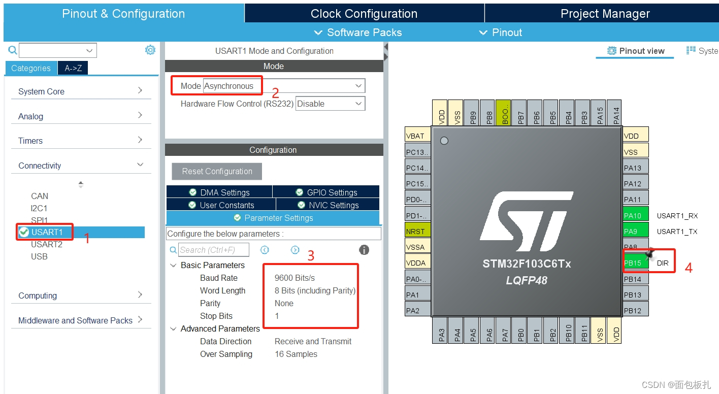Screen dimensions: 719x394
Task: Expand the Analog category
Action: point(81,116)
